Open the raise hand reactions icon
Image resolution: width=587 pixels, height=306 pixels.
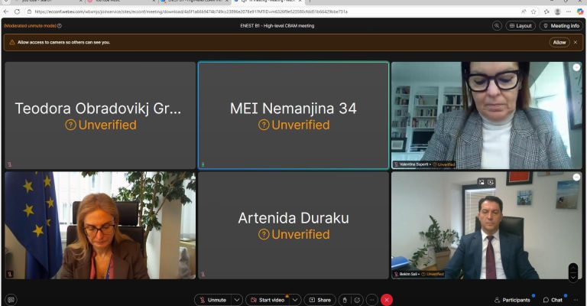[x=345, y=300]
